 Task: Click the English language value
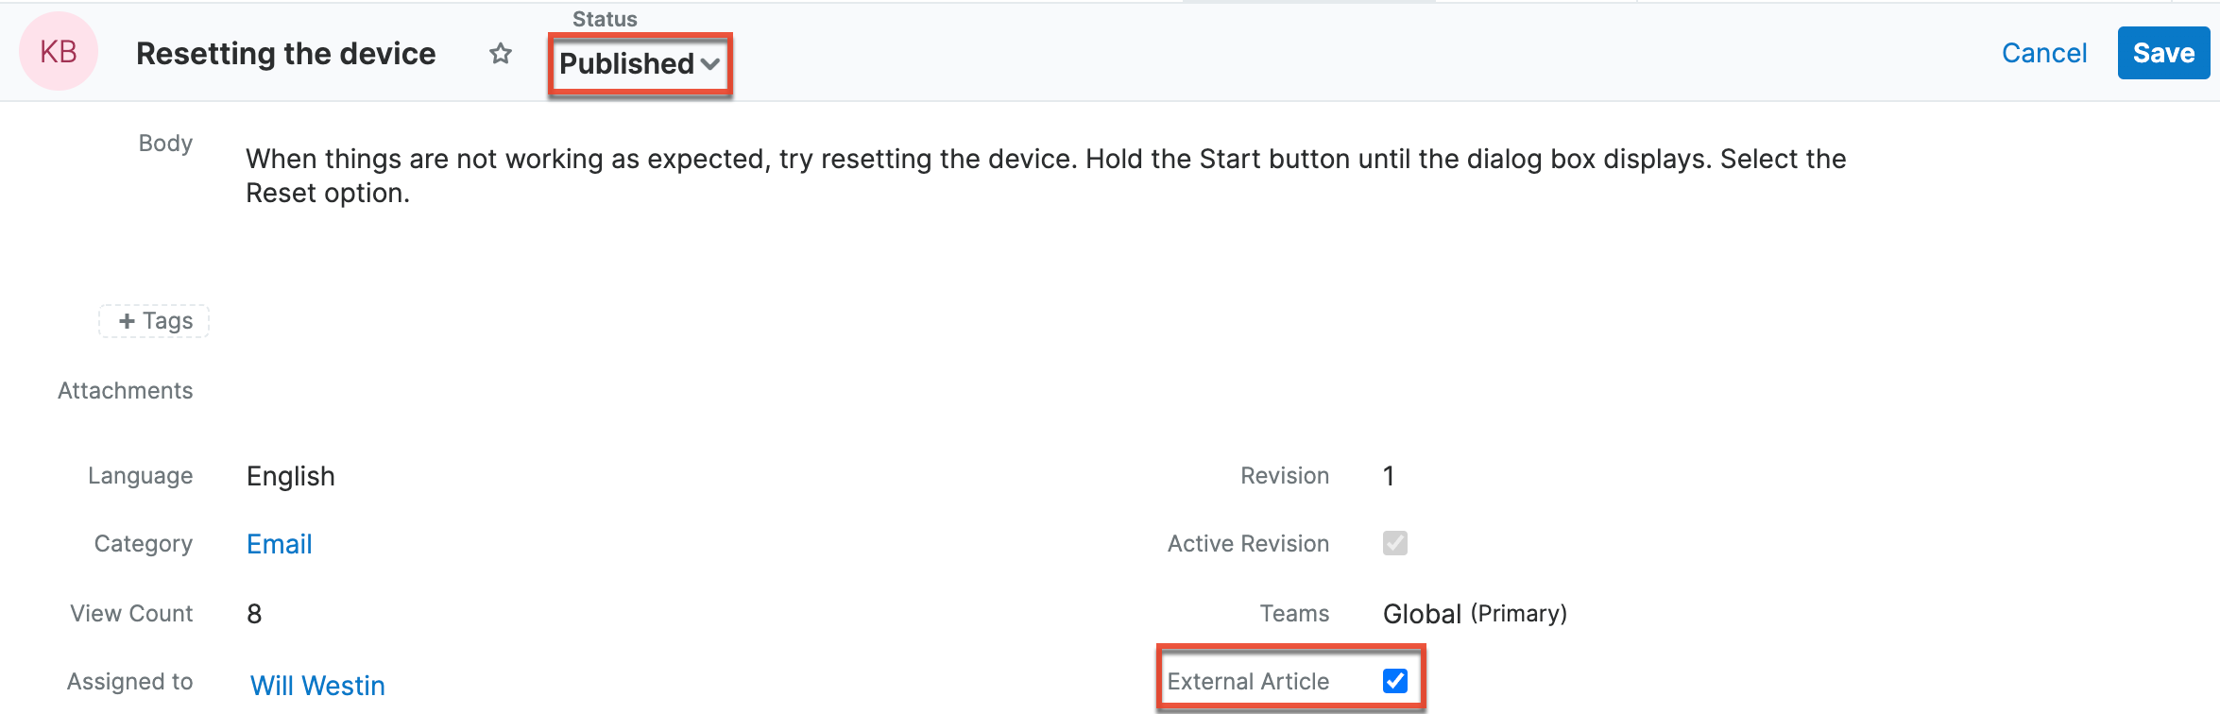click(x=291, y=476)
